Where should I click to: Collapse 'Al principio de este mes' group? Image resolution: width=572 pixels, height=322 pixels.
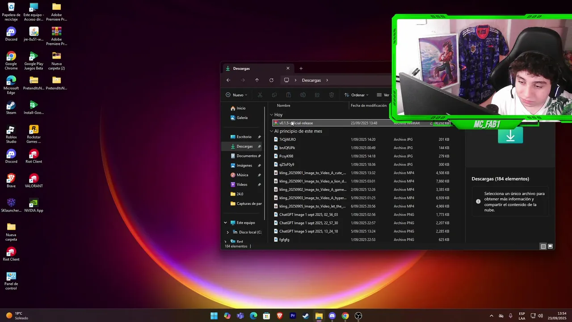coord(271,131)
